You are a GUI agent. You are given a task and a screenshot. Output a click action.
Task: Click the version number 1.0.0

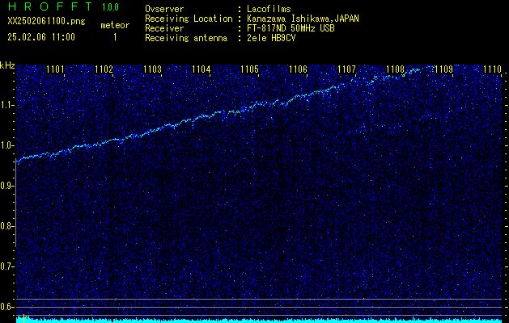click(x=110, y=6)
